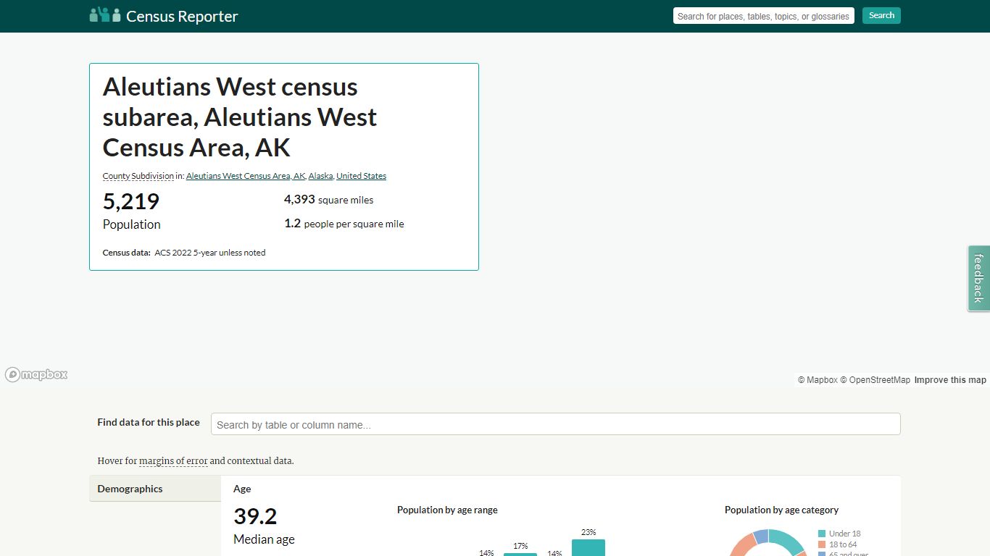Open the © Mapbox attribution link
This screenshot has width=990, height=556.
[x=818, y=380]
